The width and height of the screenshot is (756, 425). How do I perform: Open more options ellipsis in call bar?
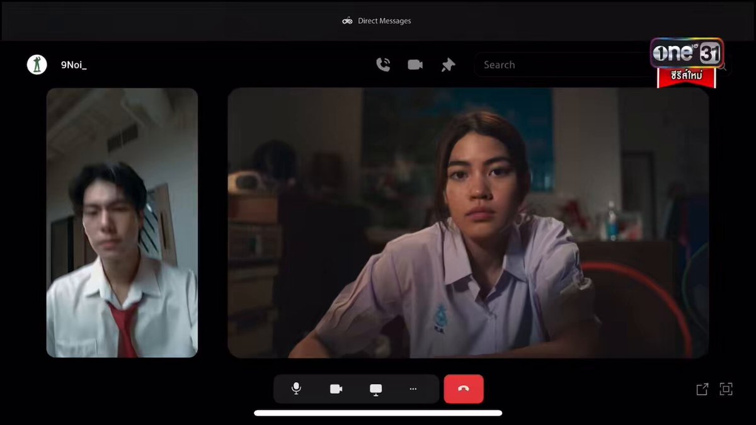tap(413, 389)
